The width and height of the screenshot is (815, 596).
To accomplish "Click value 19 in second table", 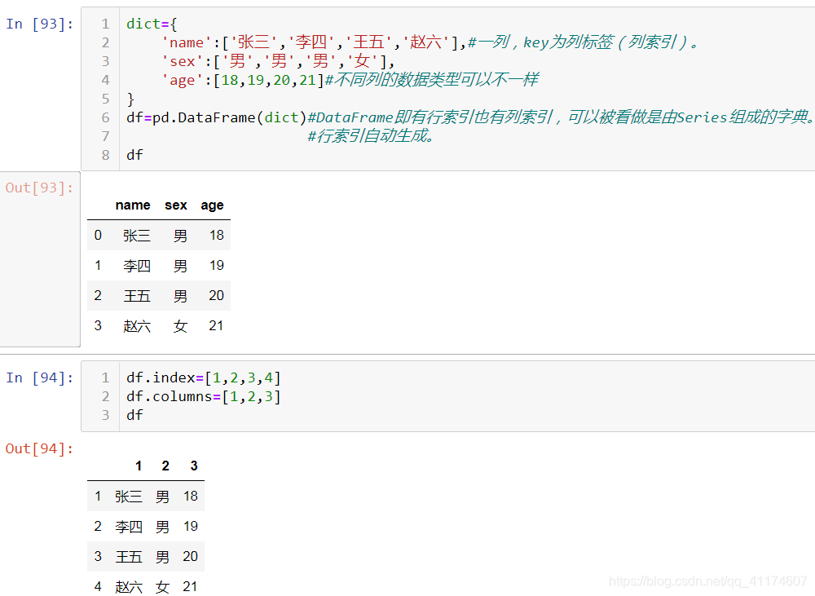I will [x=190, y=527].
